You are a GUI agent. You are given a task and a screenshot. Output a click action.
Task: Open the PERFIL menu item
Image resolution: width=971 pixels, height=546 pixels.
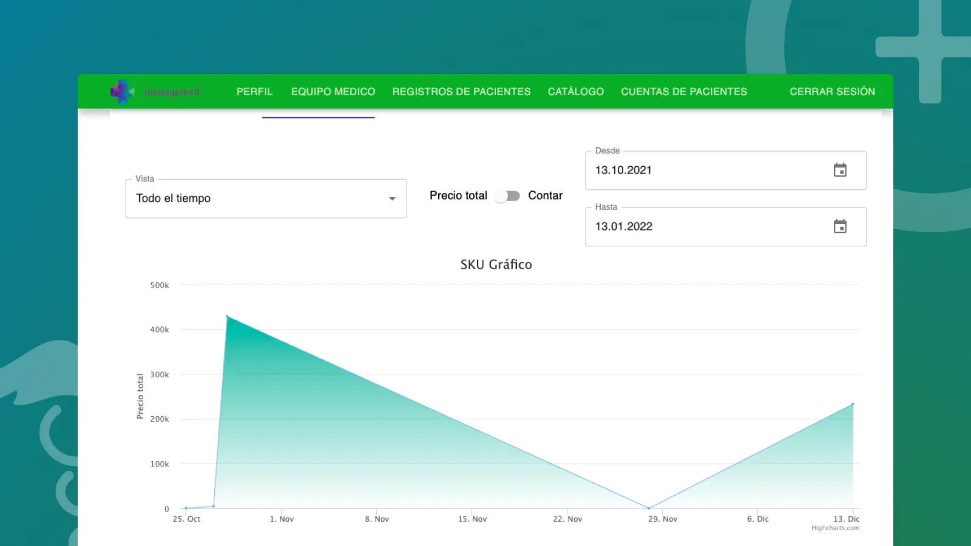pos(254,92)
